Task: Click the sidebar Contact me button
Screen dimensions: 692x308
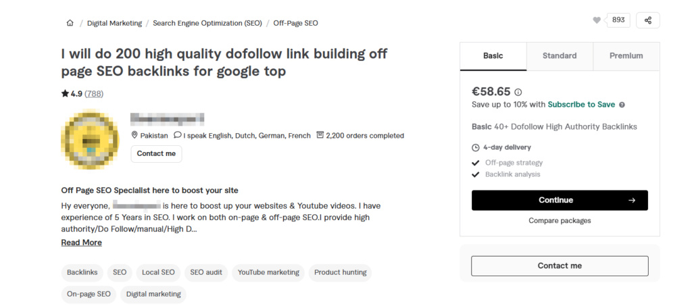Action: [560, 265]
